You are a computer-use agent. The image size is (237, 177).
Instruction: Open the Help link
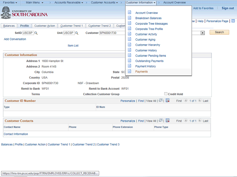pyautogui.click(x=200, y=21)
